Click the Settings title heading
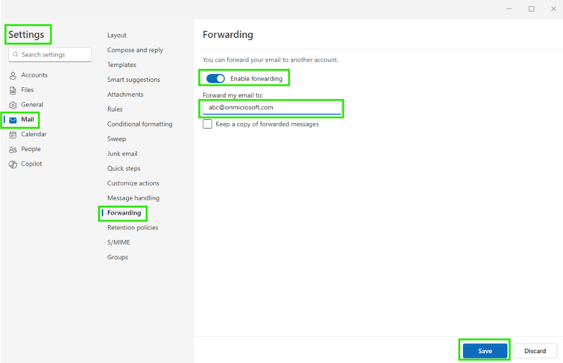Image resolution: width=563 pixels, height=363 pixels. (26, 35)
